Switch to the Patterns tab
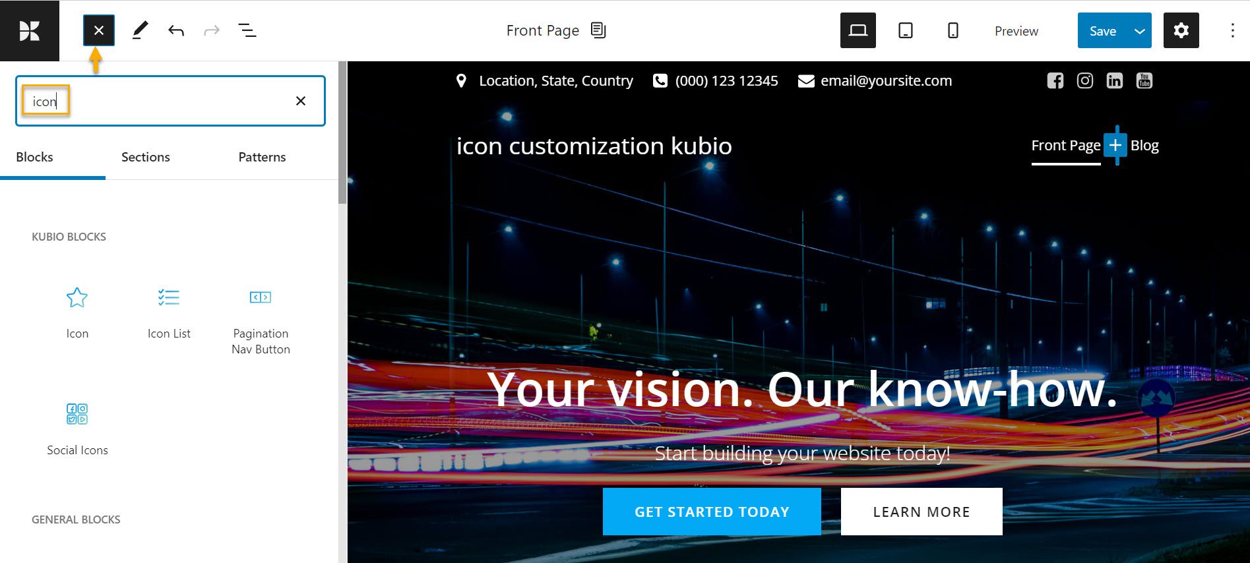This screenshot has height=563, width=1250. [x=262, y=157]
